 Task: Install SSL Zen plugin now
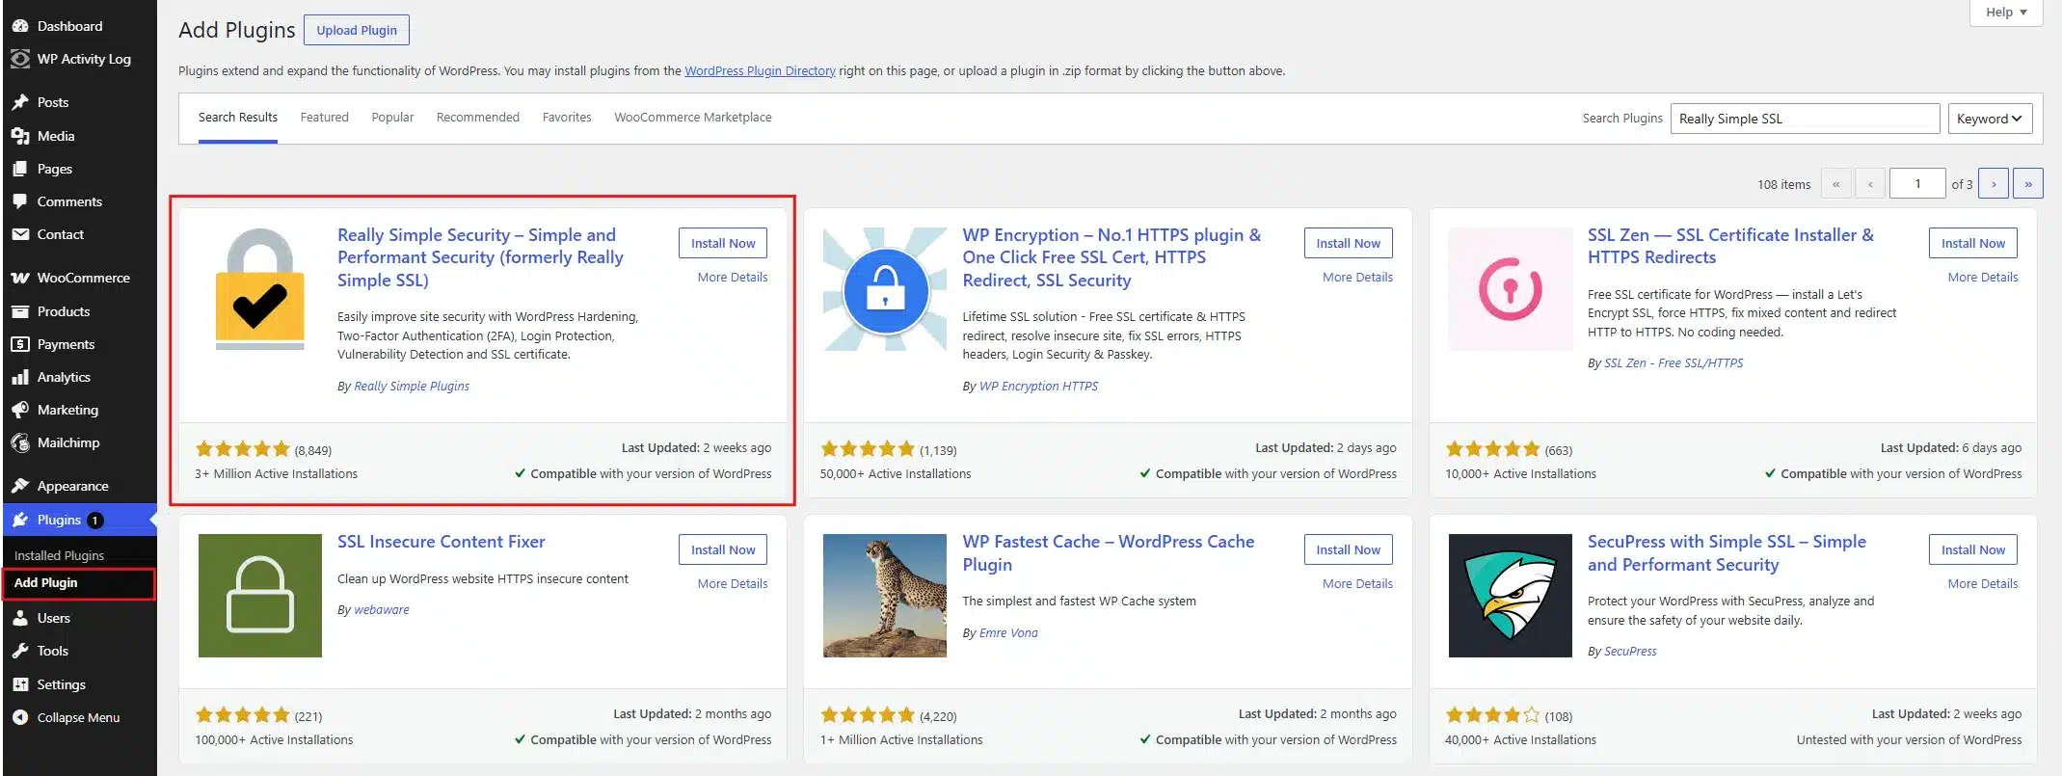coord(1972,243)
